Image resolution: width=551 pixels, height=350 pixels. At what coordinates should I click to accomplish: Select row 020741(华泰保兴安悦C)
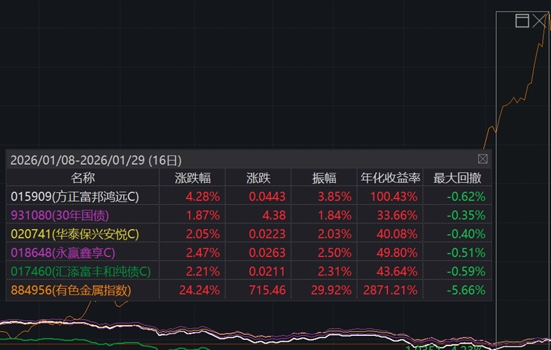[249, 234]
